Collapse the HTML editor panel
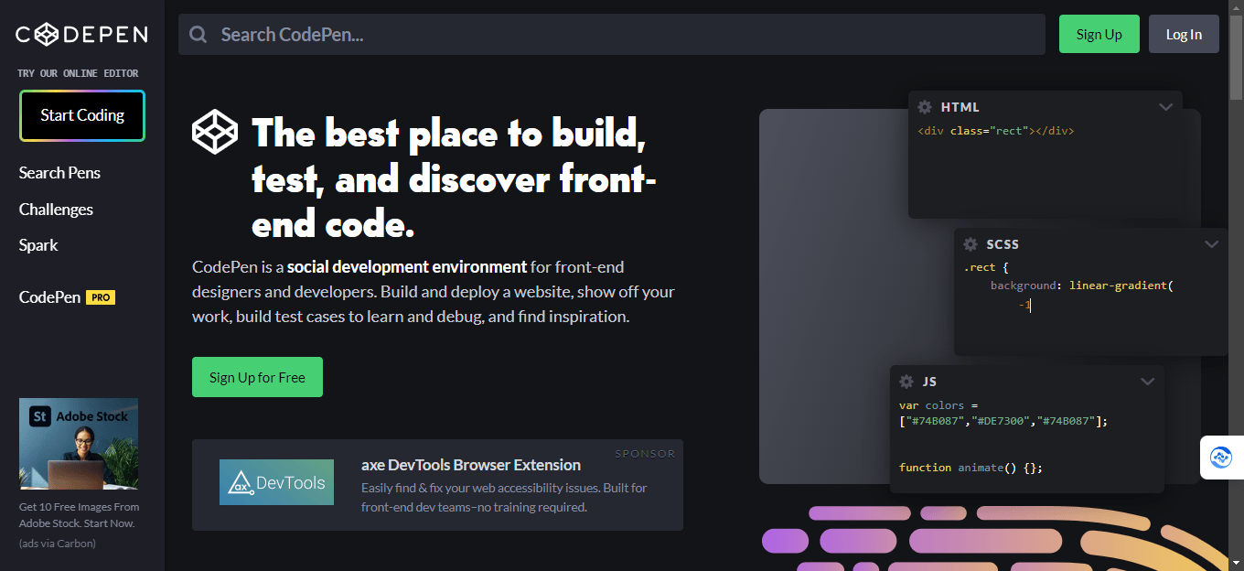This screenshot has height=571, width=1244. click(x=1165, y=106)
